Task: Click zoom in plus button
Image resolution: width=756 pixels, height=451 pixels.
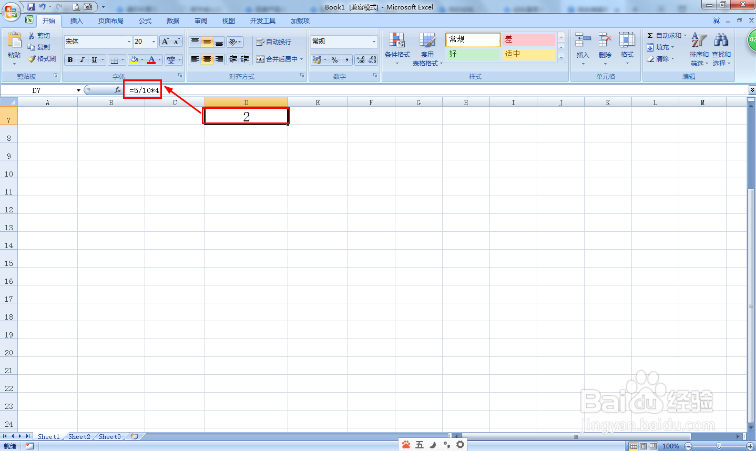Action: click(x=750, y=446)
